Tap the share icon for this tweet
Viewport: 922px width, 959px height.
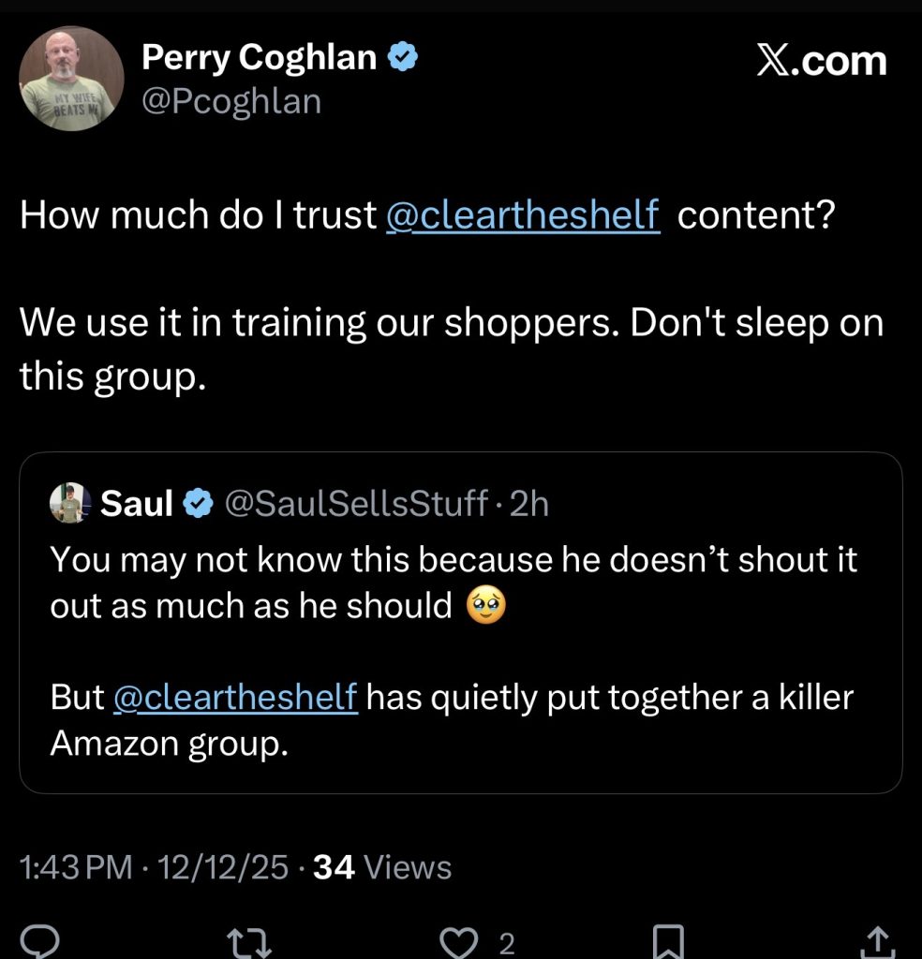point(877,941)
